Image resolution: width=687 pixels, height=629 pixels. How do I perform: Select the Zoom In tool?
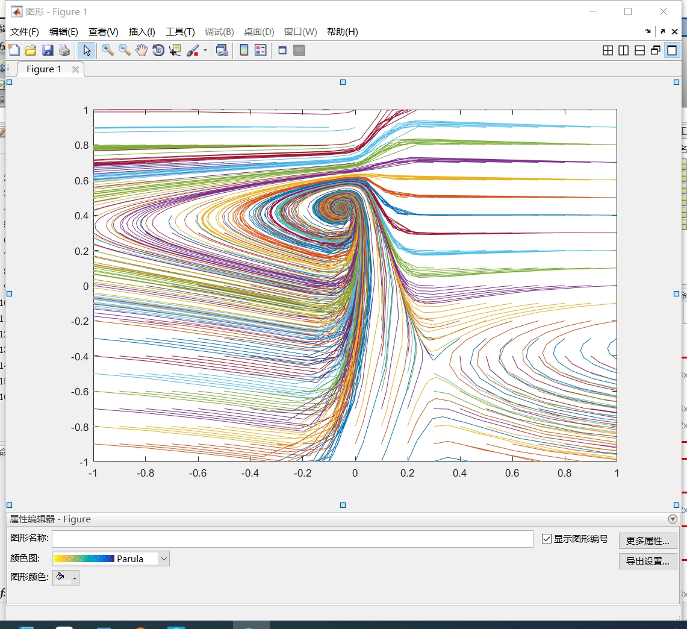pyautogui.click(x=107, y=51)
